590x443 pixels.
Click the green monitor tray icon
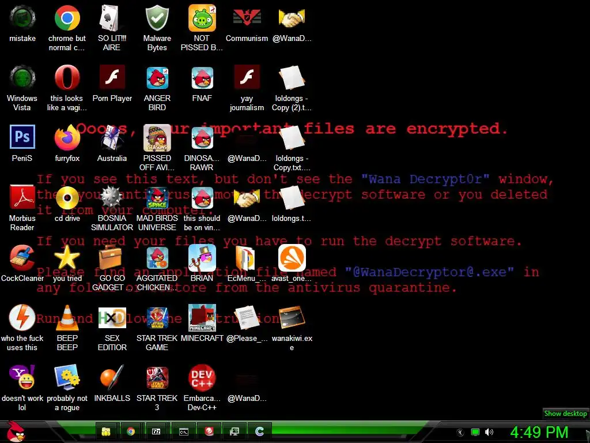point(475,433)
